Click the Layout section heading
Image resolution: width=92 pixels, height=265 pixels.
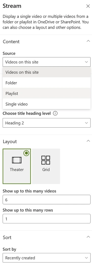[10, 142]
